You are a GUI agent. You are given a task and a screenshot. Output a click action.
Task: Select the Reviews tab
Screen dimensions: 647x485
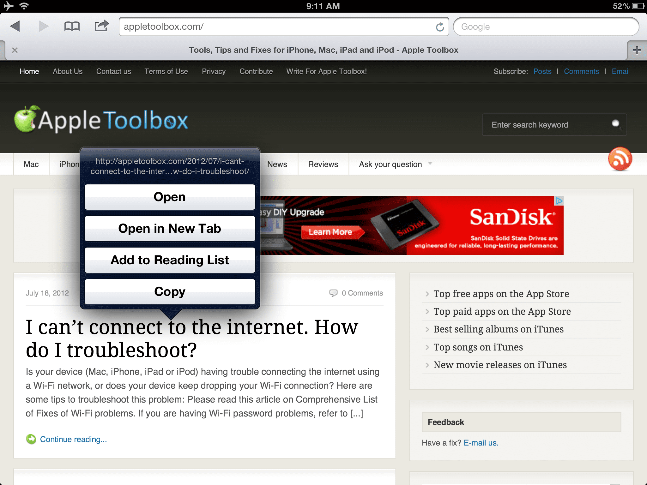[x=323, y=164]
